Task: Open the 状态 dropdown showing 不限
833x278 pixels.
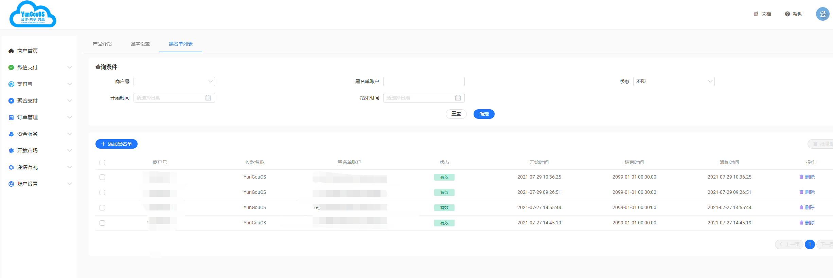Action: point(674,81)
